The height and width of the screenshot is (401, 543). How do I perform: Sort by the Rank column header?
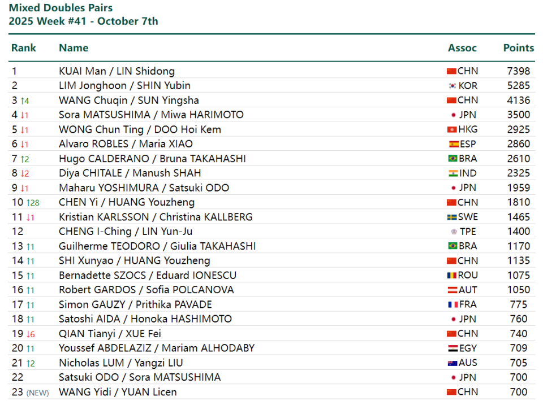[x=24, y=48]
